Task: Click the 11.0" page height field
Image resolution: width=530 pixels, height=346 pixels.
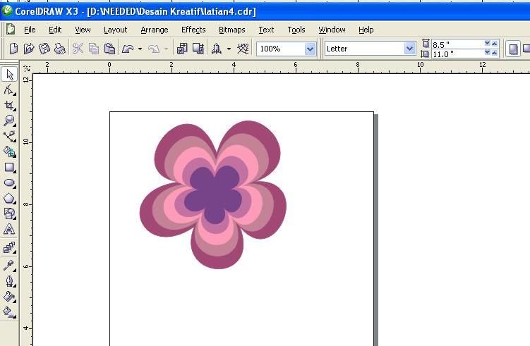Action: [457, 54]
